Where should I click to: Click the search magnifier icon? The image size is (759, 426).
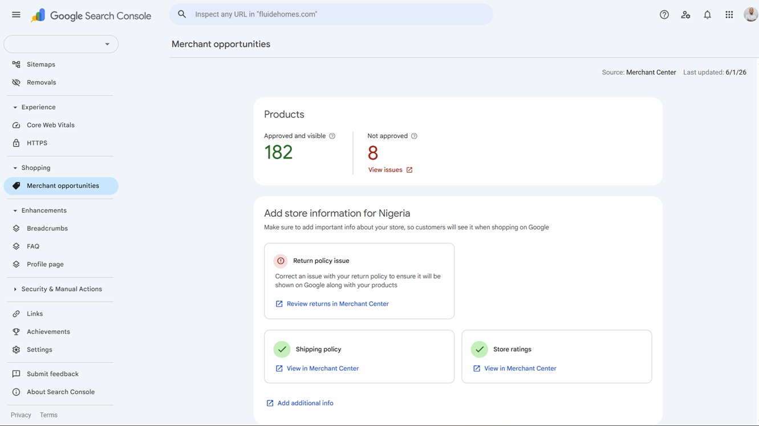[x=182, y=14]
